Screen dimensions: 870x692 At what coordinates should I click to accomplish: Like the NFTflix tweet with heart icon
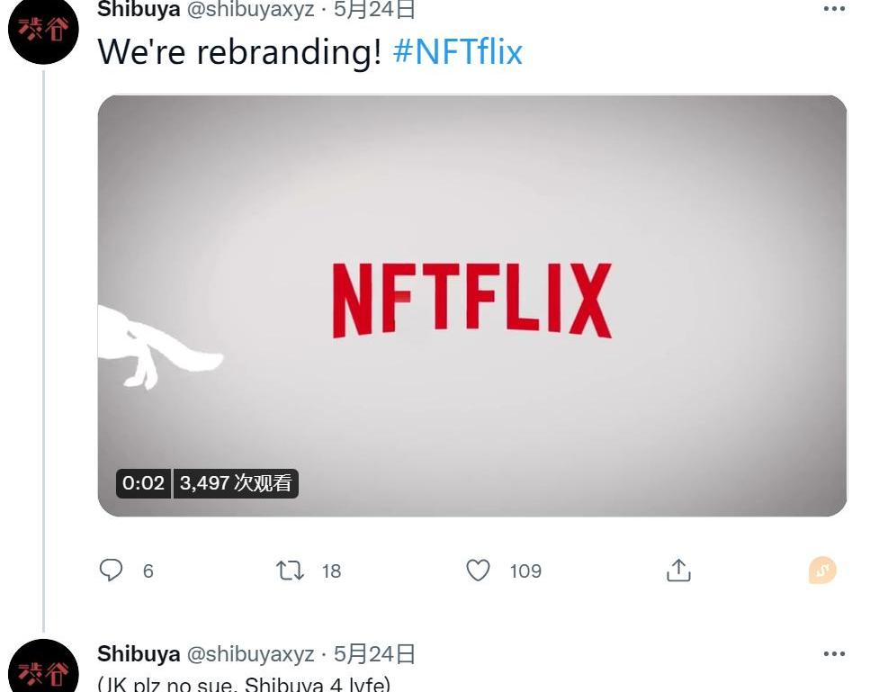point(478,571)
